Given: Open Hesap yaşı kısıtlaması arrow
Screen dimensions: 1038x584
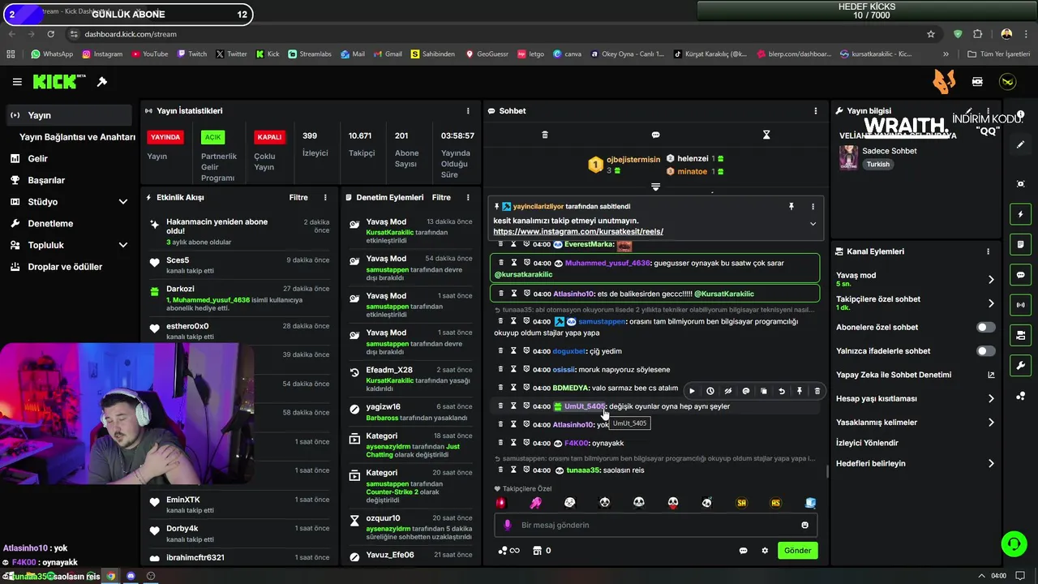Looking at the screenshot, I should click(990, 398).
